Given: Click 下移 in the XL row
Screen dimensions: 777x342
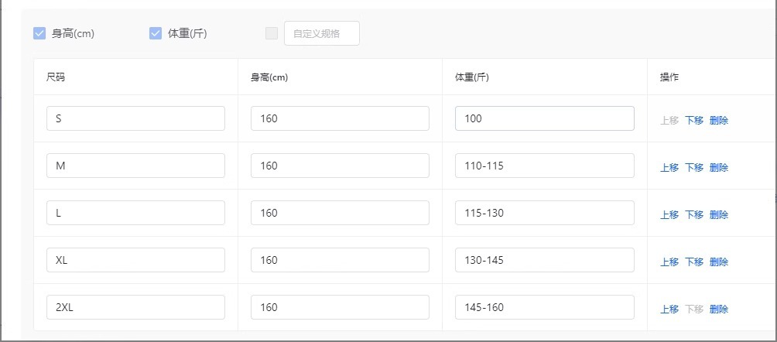Looking at the screenshot, I should click(x=693, y=262).
